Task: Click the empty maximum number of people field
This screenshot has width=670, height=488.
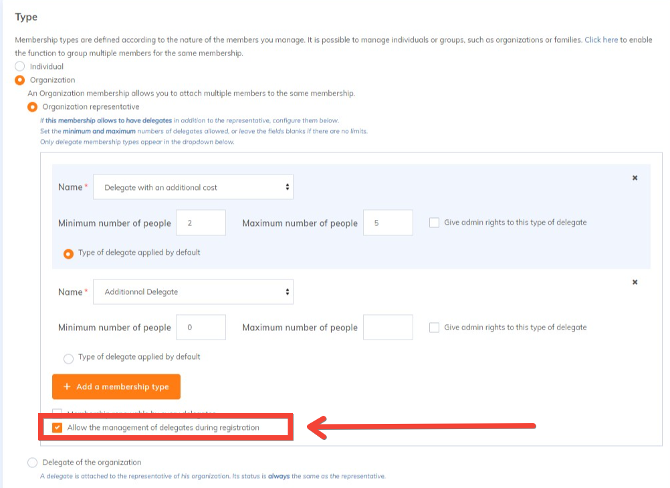Action: coord(388,328)
